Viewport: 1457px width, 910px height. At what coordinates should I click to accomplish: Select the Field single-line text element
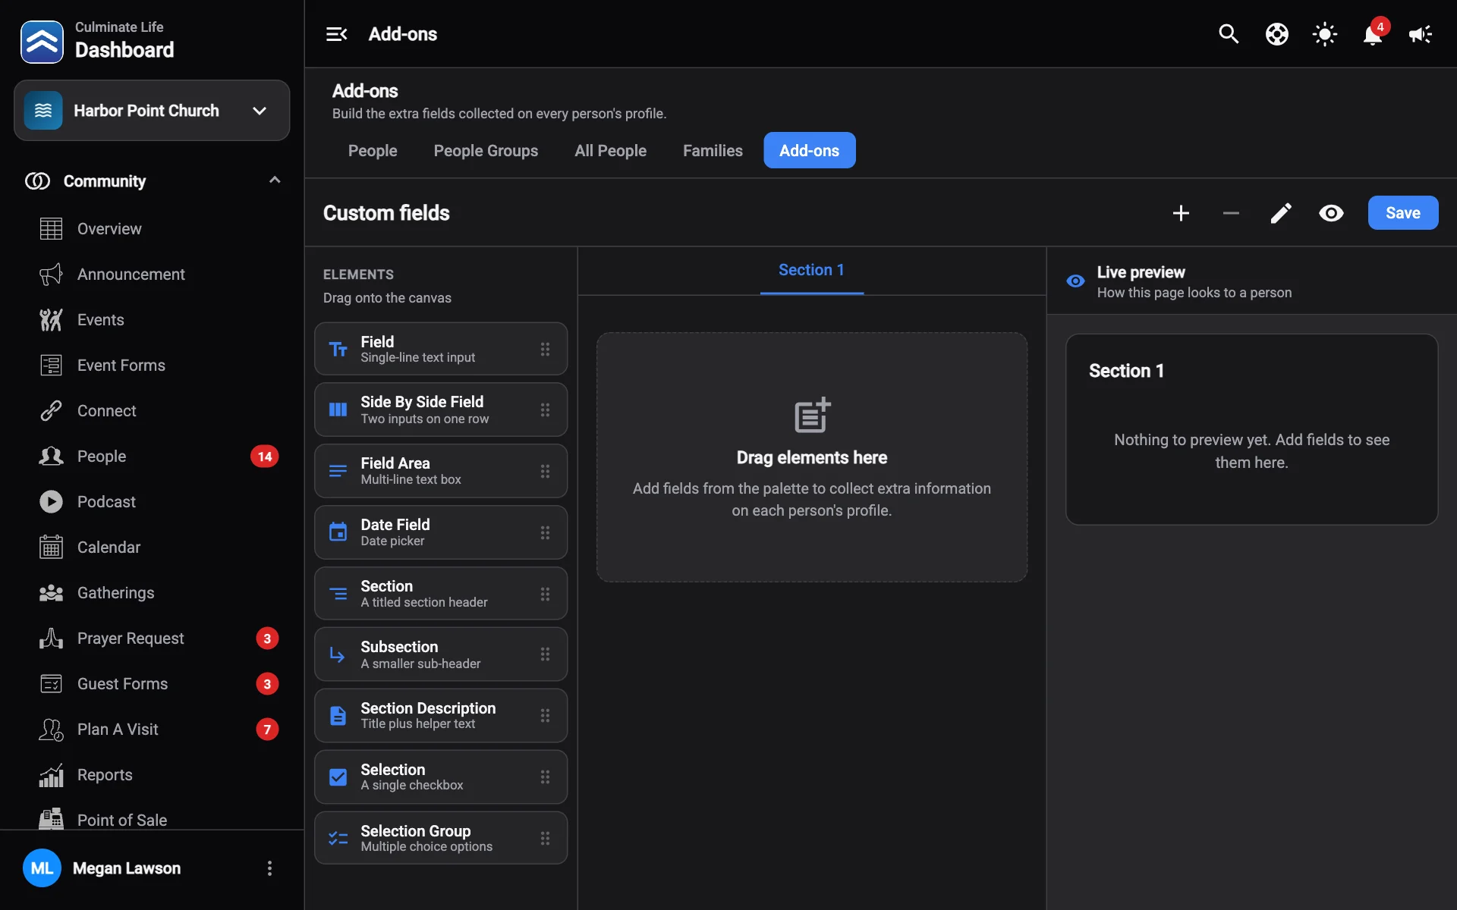pos(441,349)
